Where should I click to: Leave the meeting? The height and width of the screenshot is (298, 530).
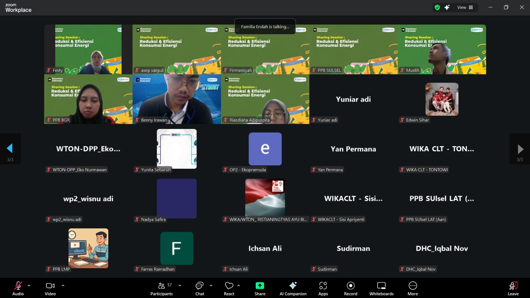click(x=513, y=288)
